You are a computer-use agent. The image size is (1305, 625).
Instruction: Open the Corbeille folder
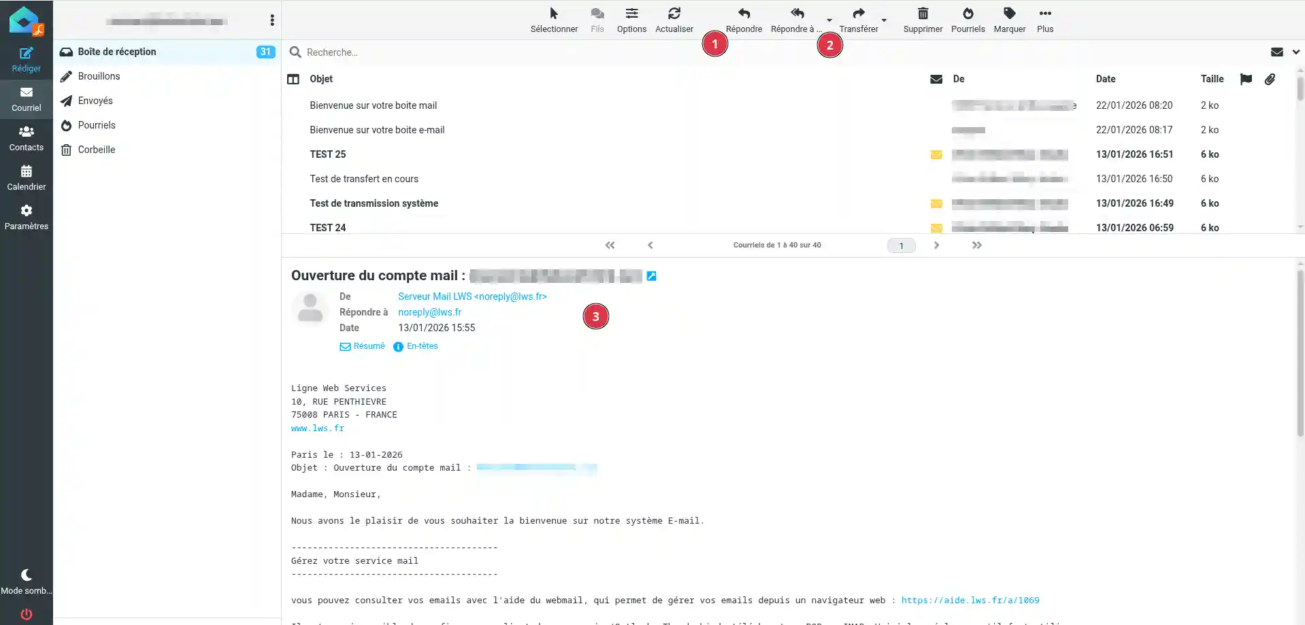click(167, 150)
